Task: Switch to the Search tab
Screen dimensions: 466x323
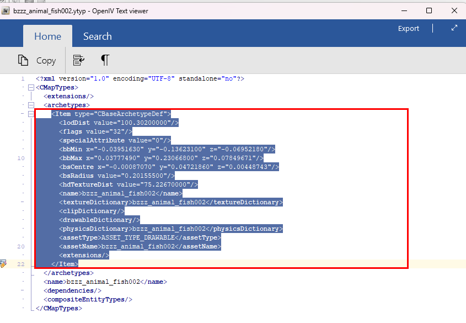Action: pos(97,36)
